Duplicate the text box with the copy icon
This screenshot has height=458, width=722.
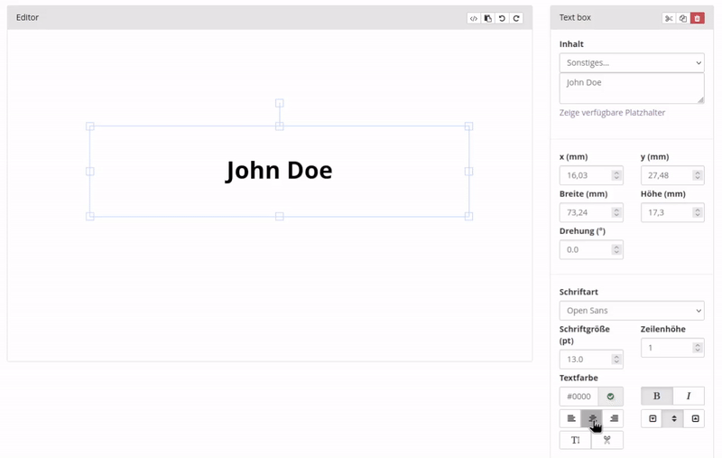click(x=683, y=18)
